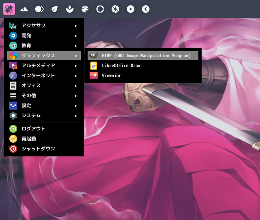Click the lotus flower panel icon
Image resolution: width=260 pixels, height=220 pixels.
tap(70, 9)
